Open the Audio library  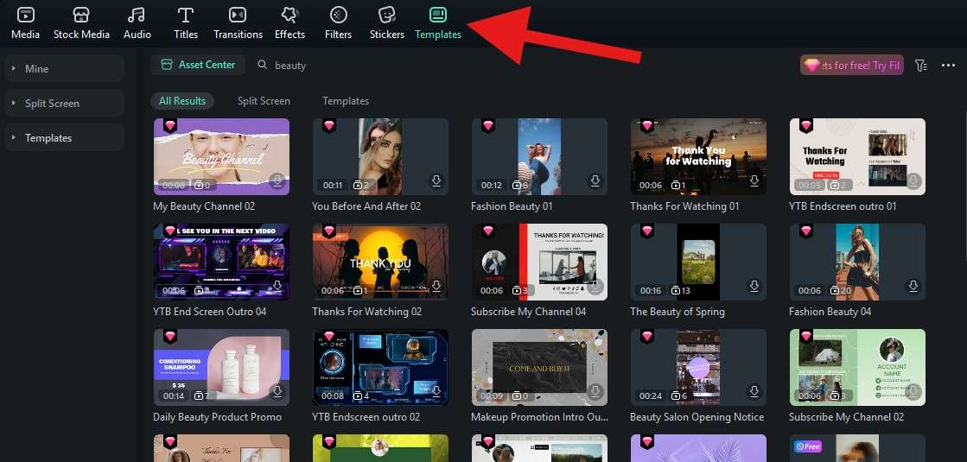coord(137,22)
